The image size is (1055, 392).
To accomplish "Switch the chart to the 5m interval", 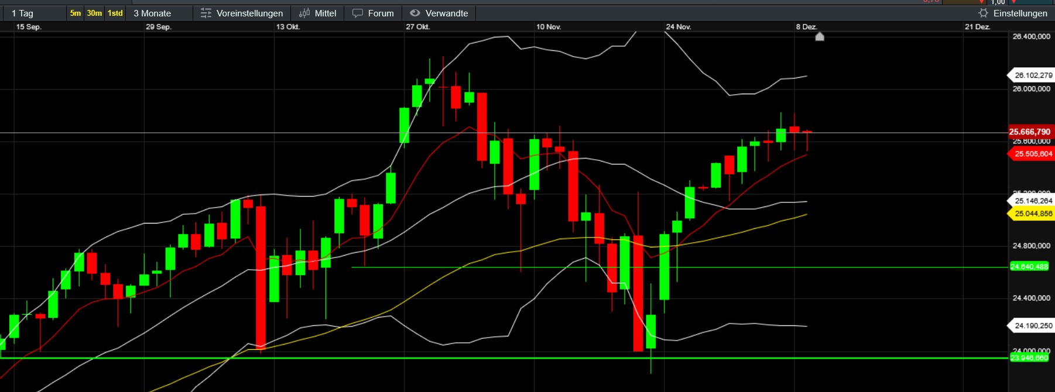I will click(76, 13).
